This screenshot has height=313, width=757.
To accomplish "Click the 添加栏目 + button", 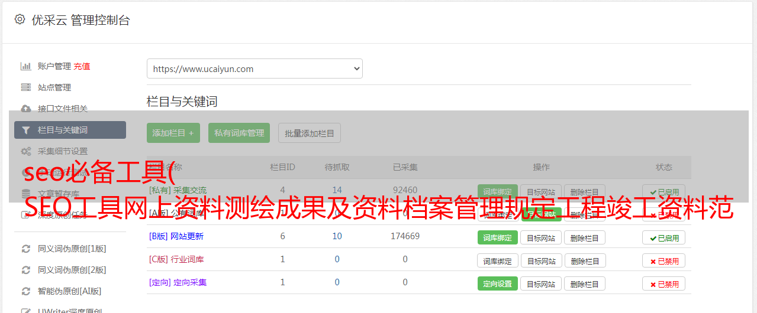I will 173,133.
